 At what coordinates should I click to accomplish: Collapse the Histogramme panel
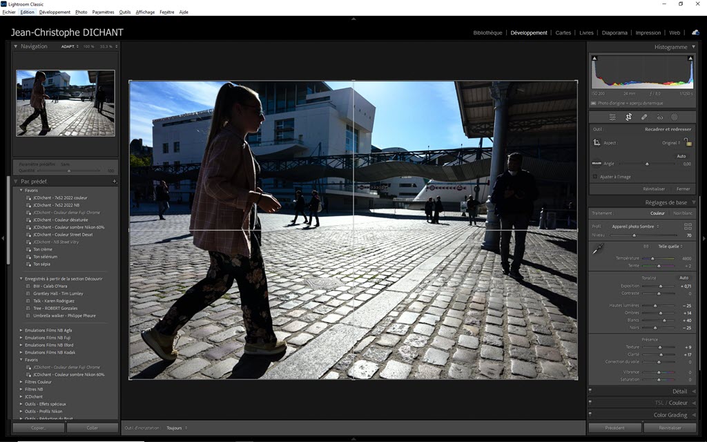tap(692, 47)
